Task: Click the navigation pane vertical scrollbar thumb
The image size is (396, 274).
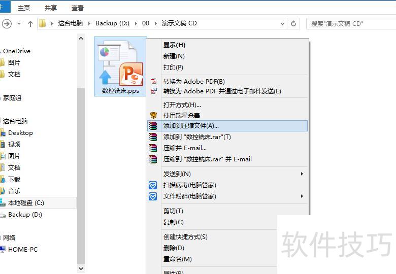Action: 81,176
